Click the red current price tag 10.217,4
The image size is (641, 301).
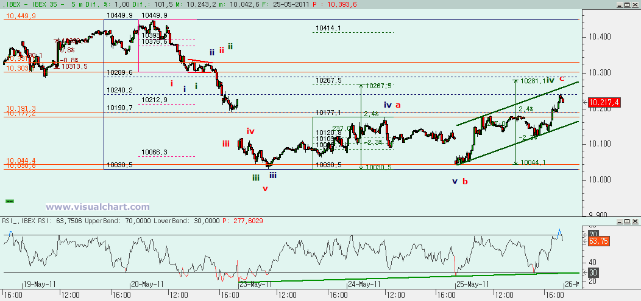point(604,103)
